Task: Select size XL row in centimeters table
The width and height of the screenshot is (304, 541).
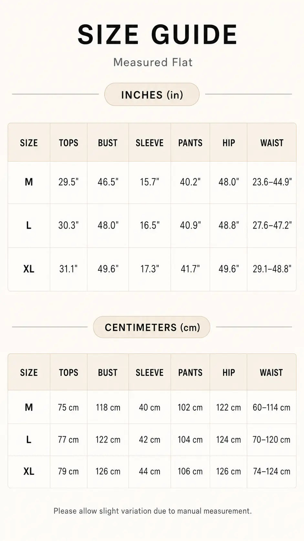Action: 152,472
